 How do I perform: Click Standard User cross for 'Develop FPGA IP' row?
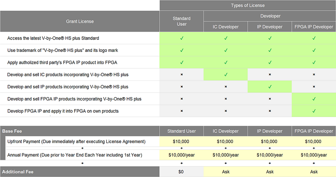[182, 111]
